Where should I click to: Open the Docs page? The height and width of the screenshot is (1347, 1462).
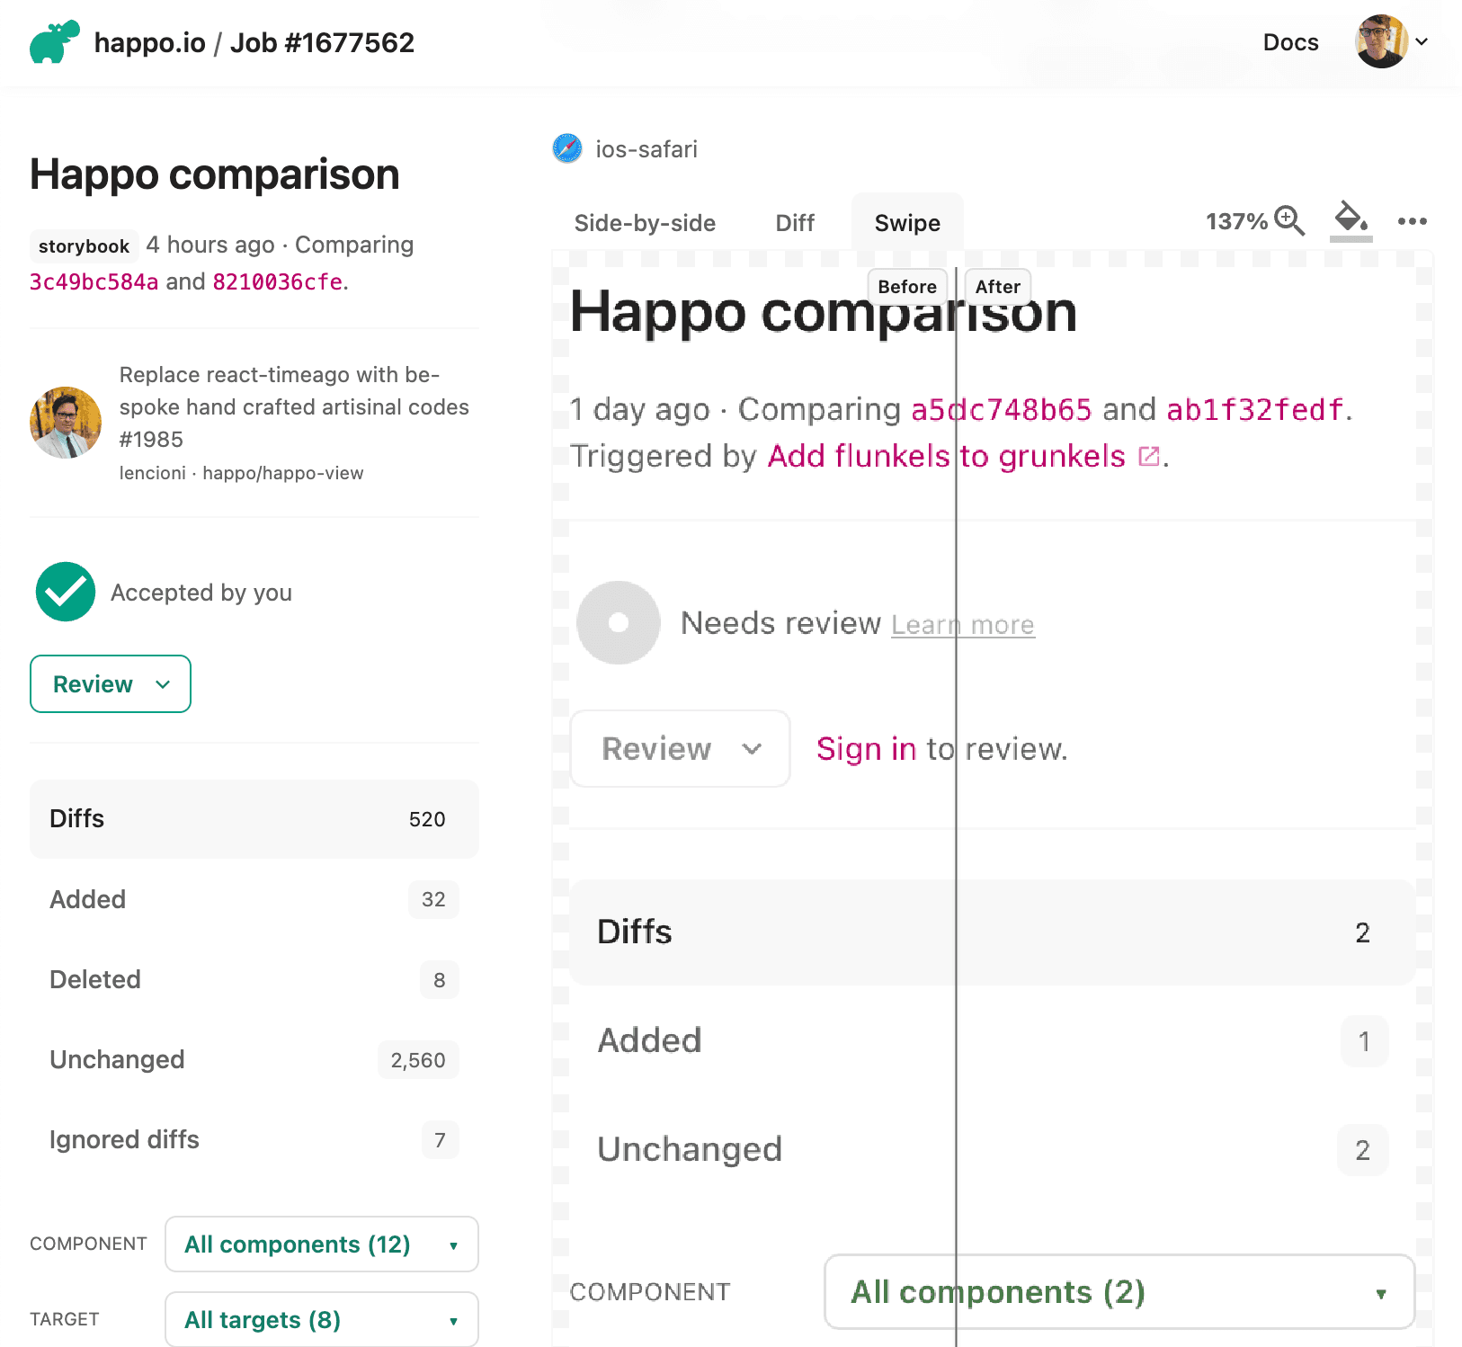pyautogui.click(x=1290, y=41)
